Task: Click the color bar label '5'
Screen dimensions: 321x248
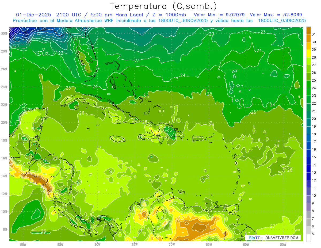Action: tap(313, 234)
